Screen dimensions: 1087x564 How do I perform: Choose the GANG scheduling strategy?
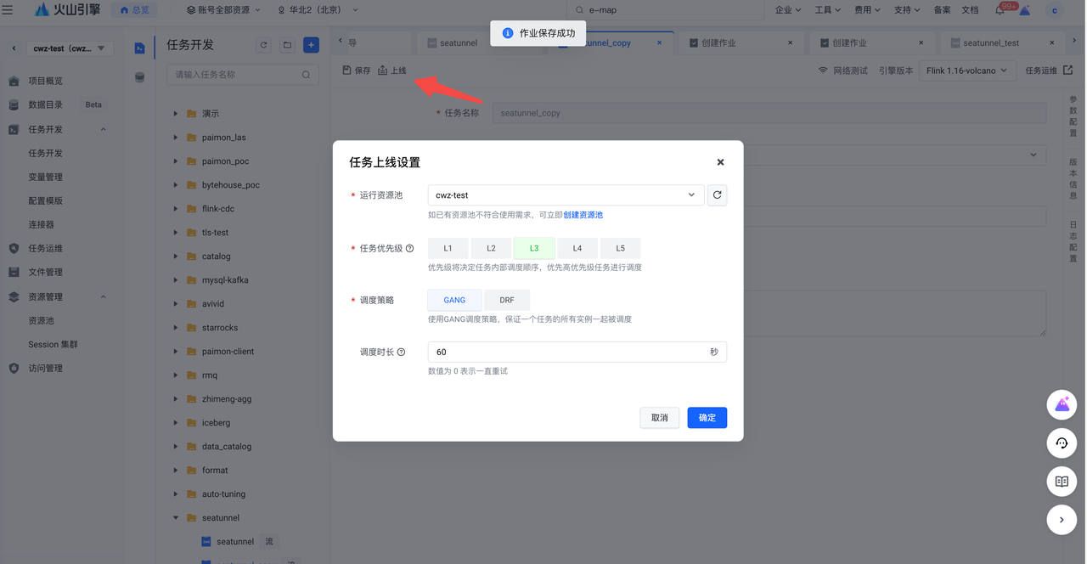click(x=454, y=300)
